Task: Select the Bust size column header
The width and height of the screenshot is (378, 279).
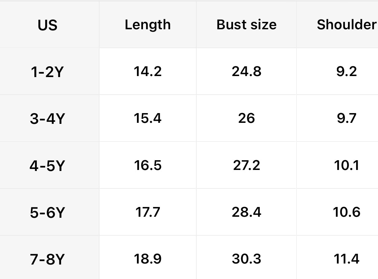Action: 246,25
